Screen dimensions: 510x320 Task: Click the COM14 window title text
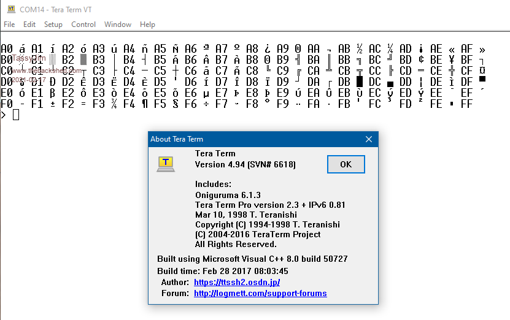point(59,9)
